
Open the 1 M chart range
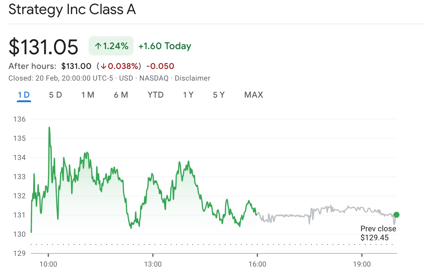pyautogui.click(x=88, y=95)
